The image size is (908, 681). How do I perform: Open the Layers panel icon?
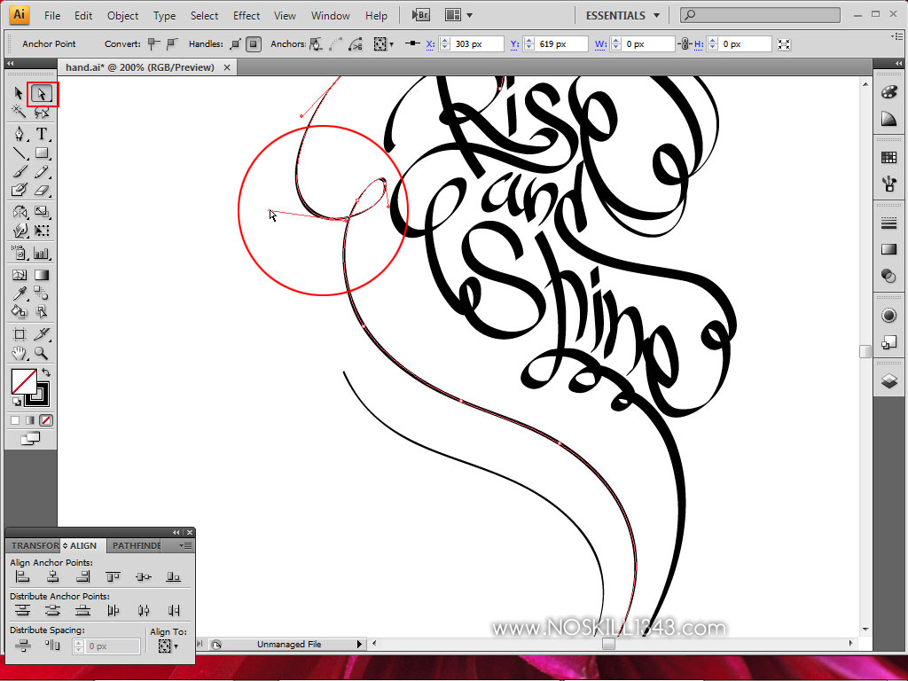tap(888, 380)
